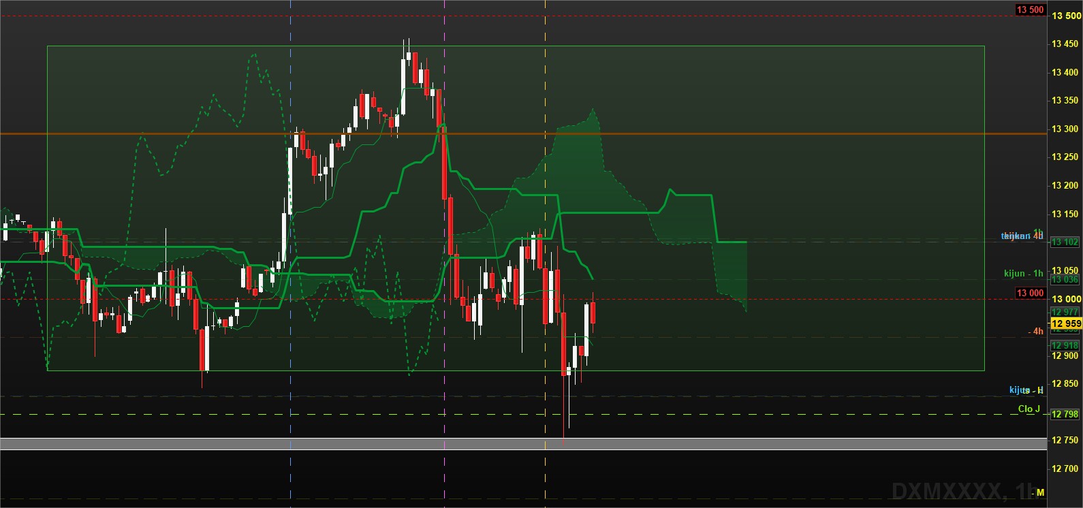Select the 13 350 price axis value
The image size is (1083, 508).
coord(1065,100)
